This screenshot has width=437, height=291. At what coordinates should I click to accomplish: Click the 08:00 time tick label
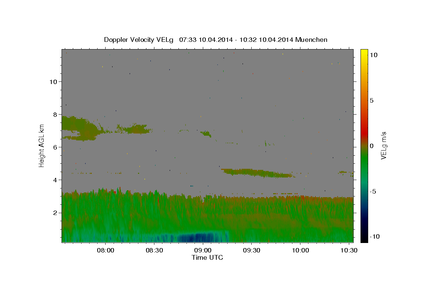point(106,250)
